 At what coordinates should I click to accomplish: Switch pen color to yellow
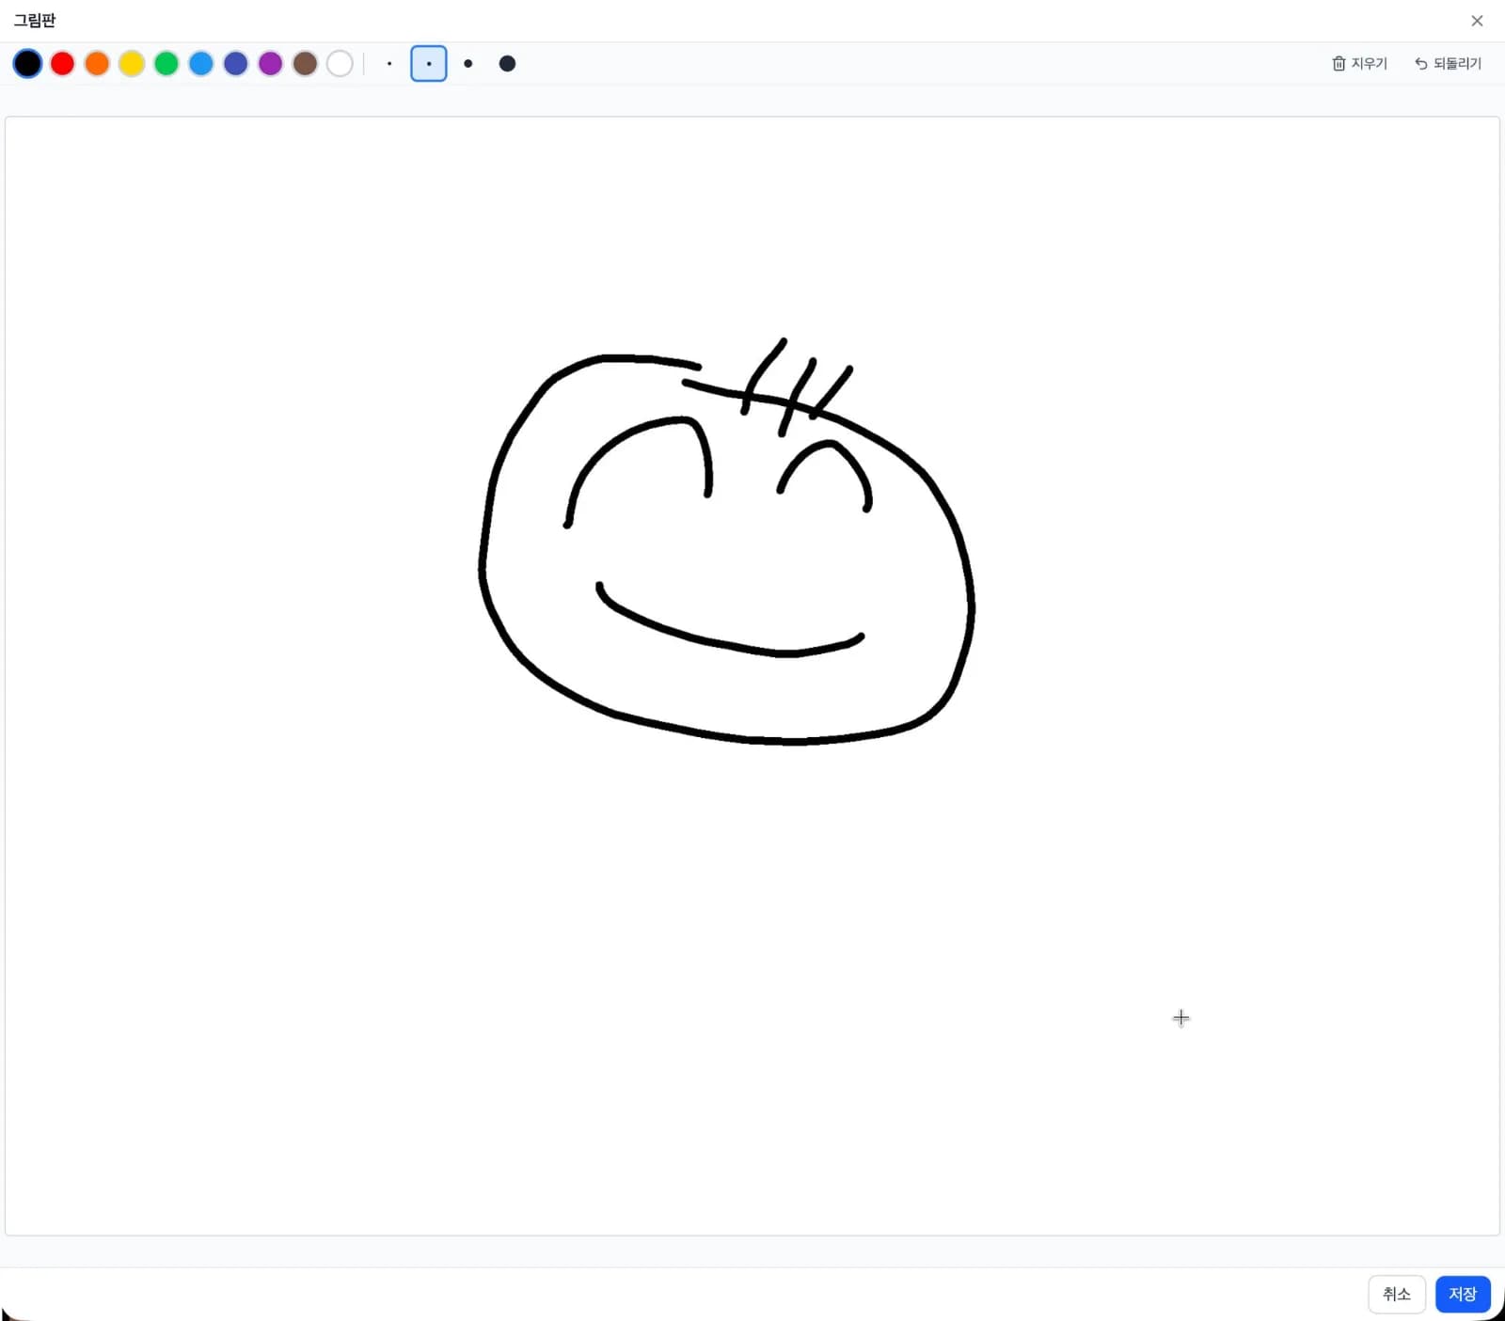coord(132,64)
